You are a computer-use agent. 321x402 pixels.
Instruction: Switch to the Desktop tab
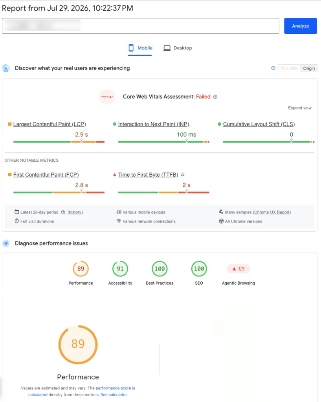coord(178,48)
